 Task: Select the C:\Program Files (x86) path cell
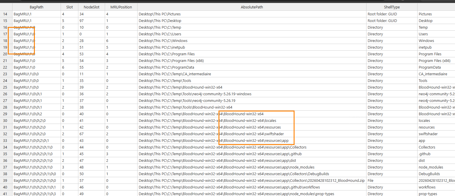pyautogui.click(x=252, y=61)
